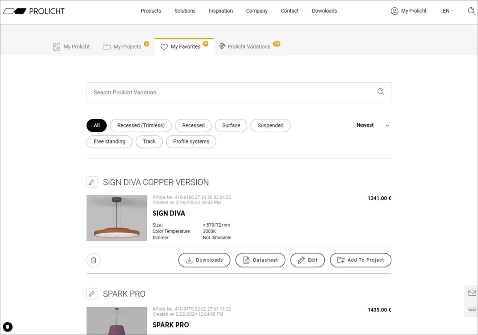Screen dimensions: 478x335
Task: Click the Prolicht Variations badge showing 19
Action: click(277, 44)
